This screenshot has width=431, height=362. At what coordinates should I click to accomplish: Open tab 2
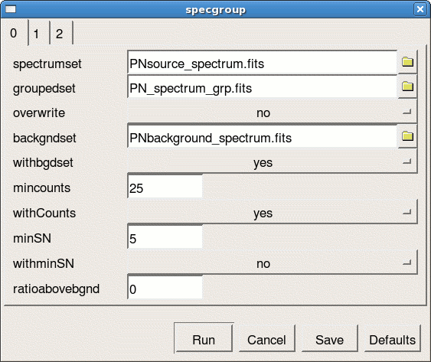click(61, 34)
